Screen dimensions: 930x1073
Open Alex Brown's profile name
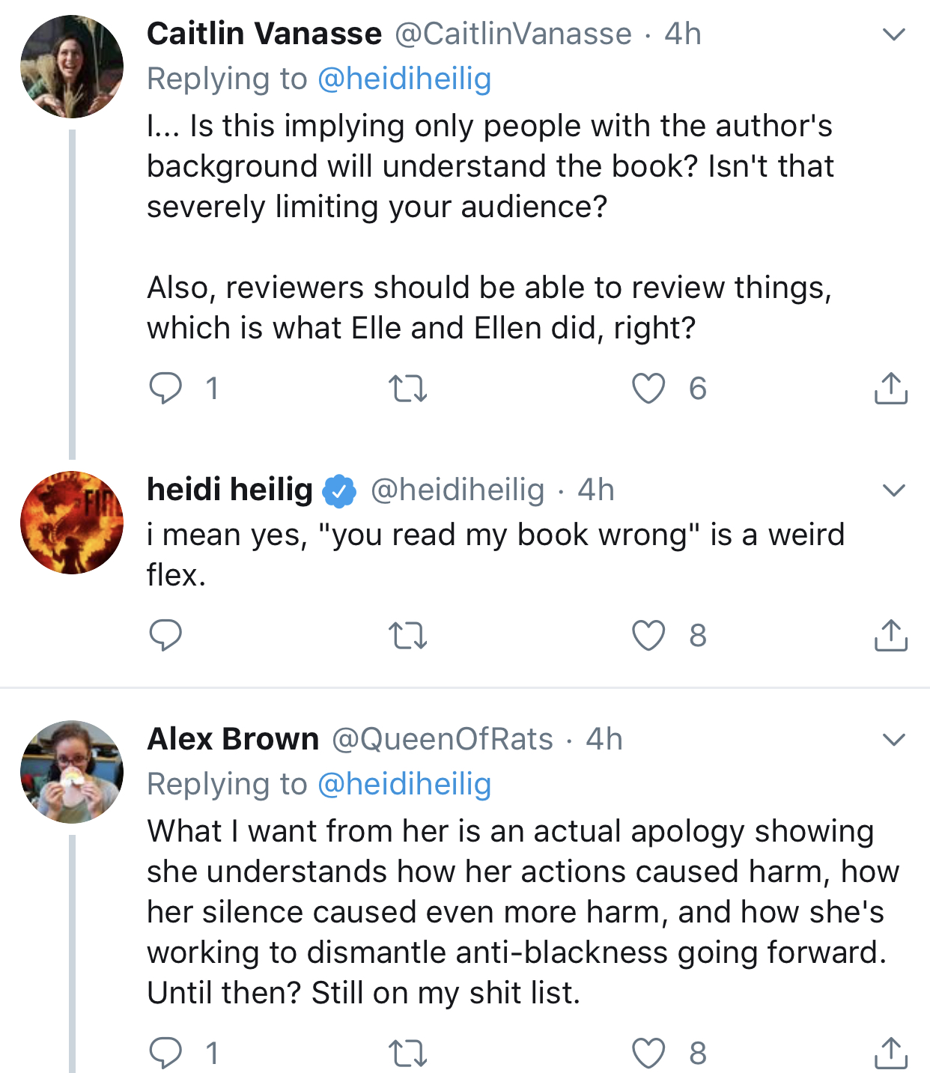[233, 739]
